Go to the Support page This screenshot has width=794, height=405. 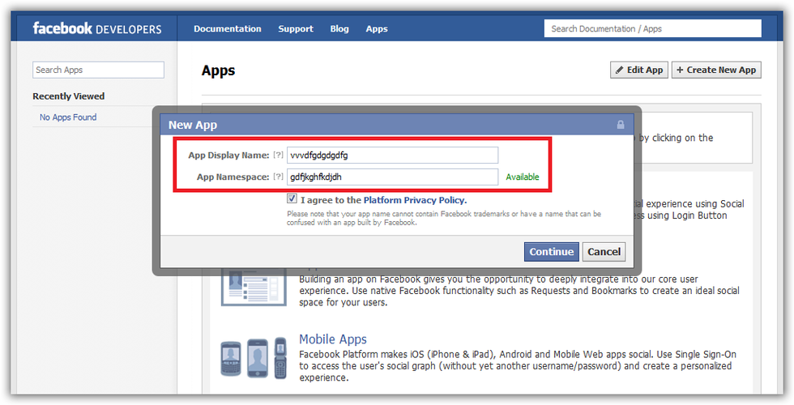(x=296, y=29)
